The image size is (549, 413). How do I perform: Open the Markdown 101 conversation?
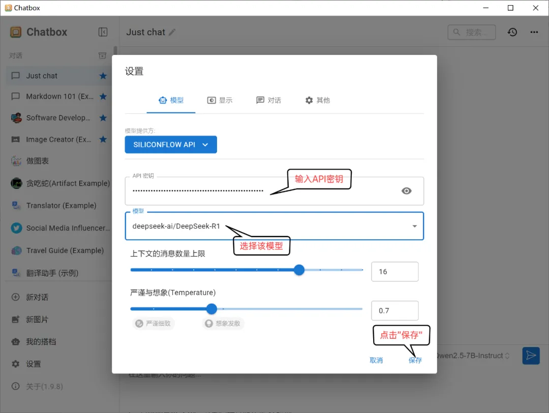(58, 96)
